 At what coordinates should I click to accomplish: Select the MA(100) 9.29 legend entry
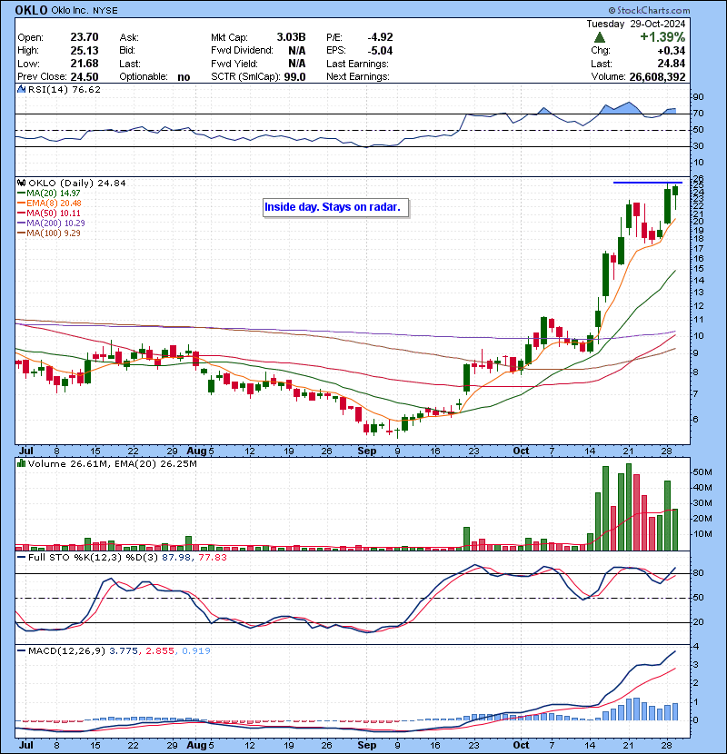click(x=48, y=233)
